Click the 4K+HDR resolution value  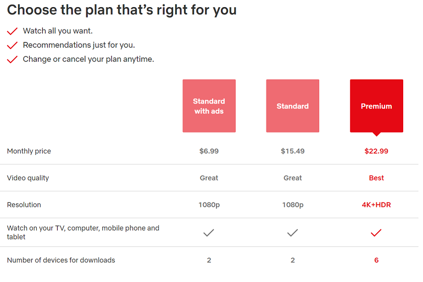pyautogui.click(x=376, y=205)
